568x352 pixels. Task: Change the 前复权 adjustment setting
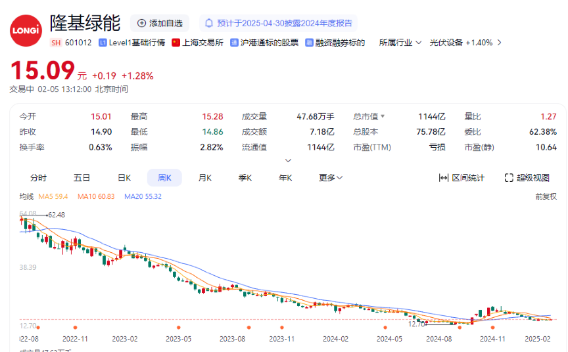click(x=546, y=196)
